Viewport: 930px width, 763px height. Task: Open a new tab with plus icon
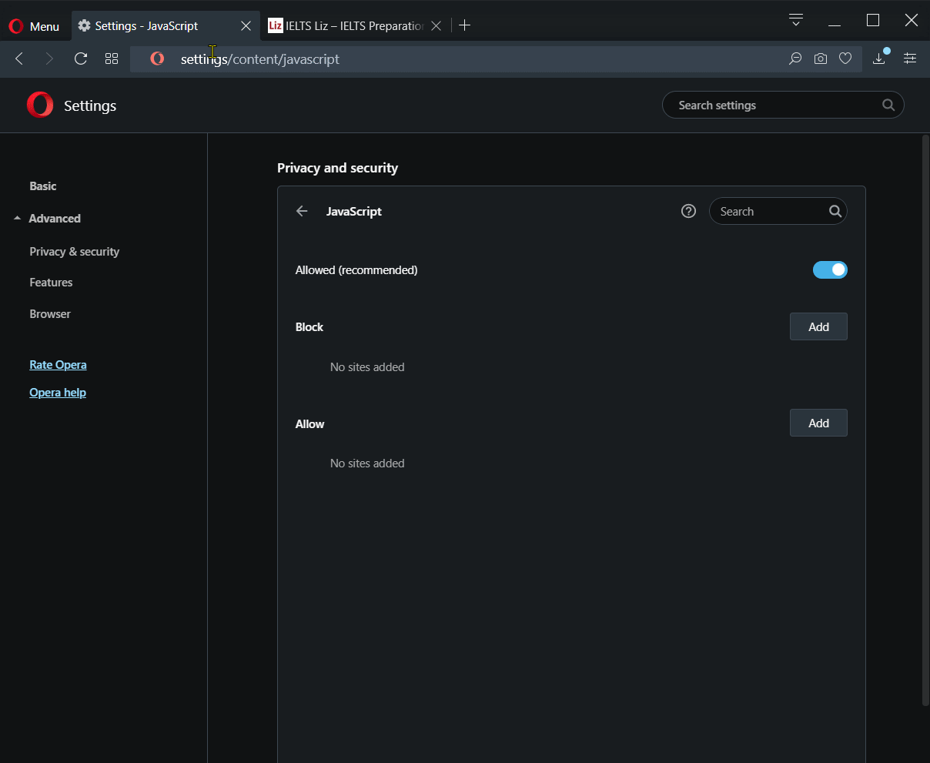[x=464, y=25]
